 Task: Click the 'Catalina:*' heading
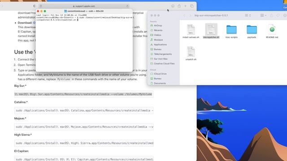click(x=21, y=102)
